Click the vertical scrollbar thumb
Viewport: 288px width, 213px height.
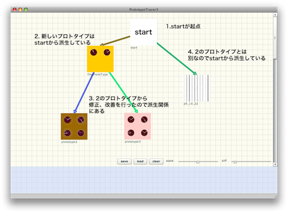tap(275, 38)
